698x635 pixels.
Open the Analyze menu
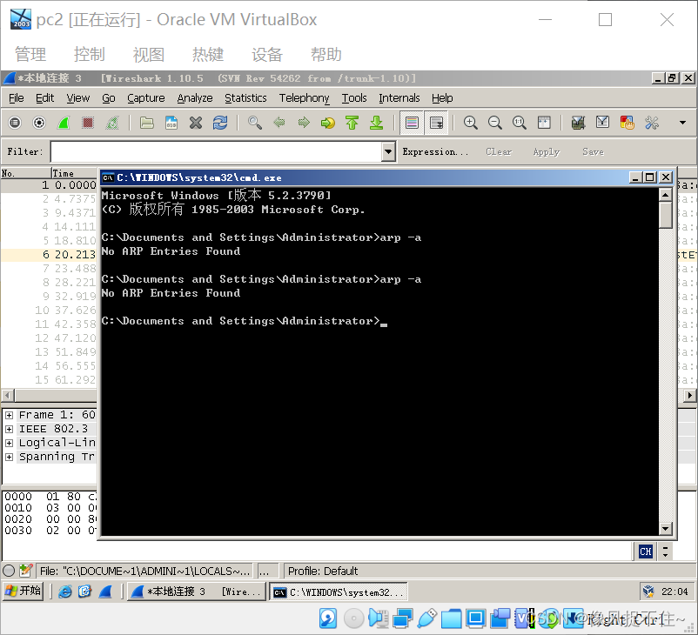coord(195,98)
